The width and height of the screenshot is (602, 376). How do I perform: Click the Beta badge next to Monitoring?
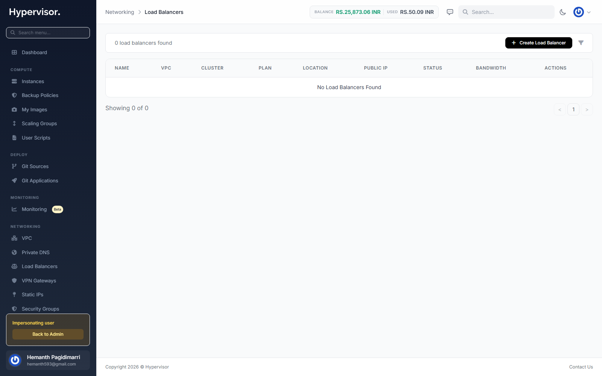click(58, 209)
